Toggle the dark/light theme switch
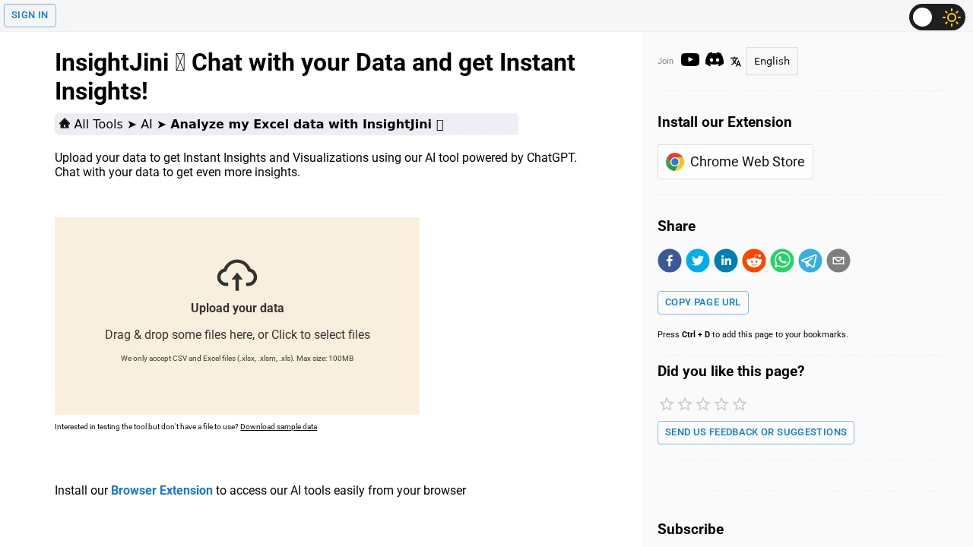Image resolution: width=973 pixels, height=547 pixels. [937, 17]
